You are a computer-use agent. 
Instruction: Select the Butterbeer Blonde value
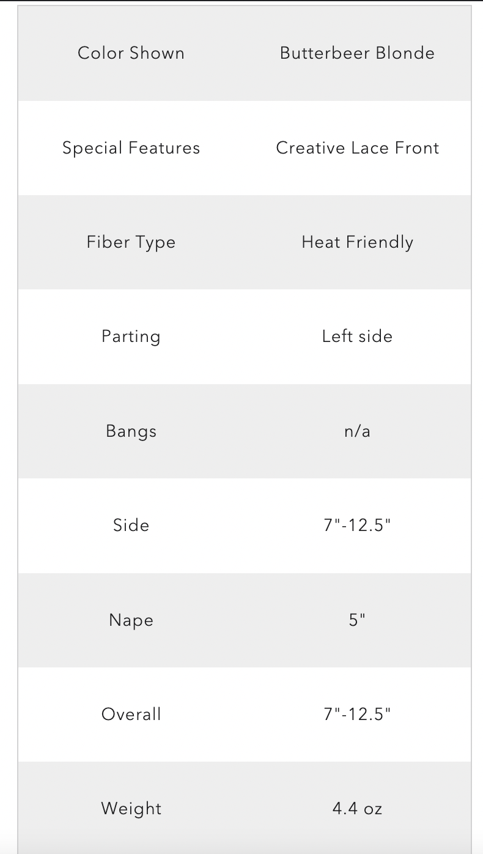point(357,53)
